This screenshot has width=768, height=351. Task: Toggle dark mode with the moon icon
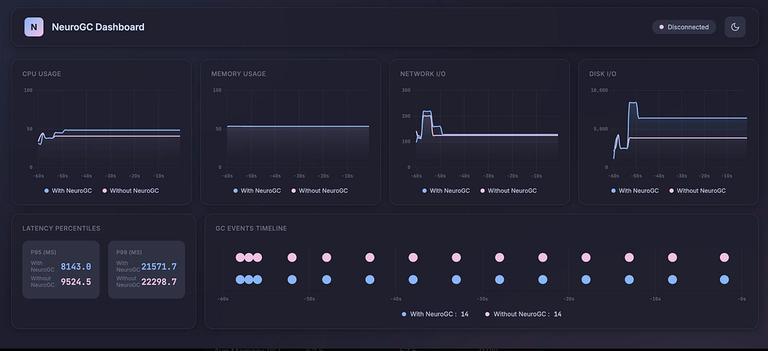click(x=735, y=27)
